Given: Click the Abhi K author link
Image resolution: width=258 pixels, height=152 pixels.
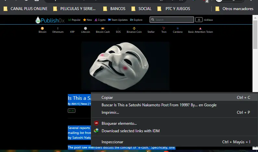Looking at the screenshot, I should point(75,104).
